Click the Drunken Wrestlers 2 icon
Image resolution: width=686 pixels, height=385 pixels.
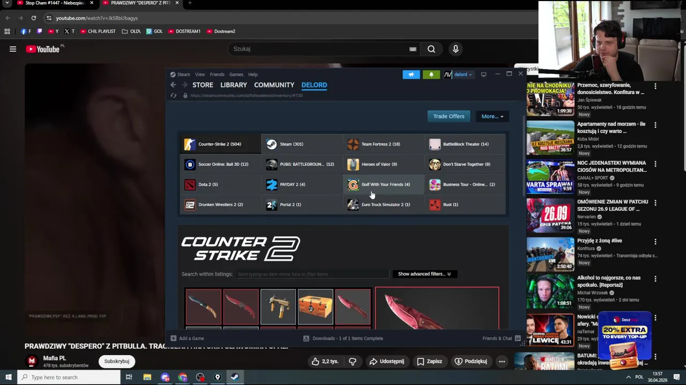(x=190, y=204)
